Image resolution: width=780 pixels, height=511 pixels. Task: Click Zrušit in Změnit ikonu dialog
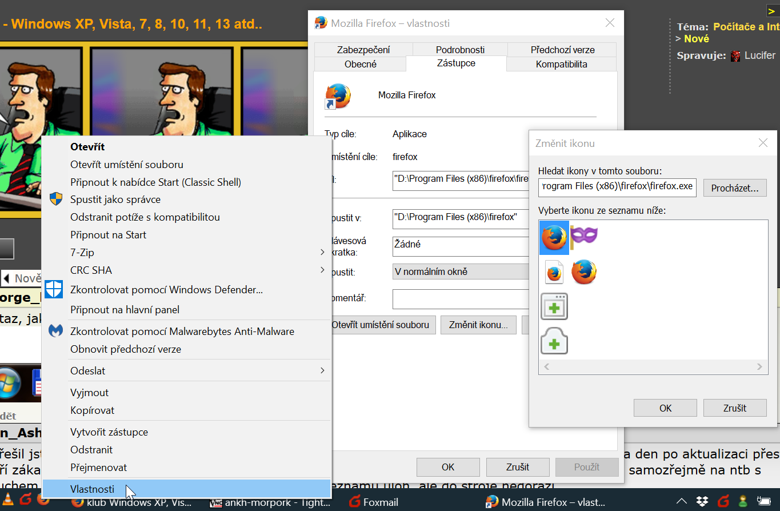click(734, 408)
